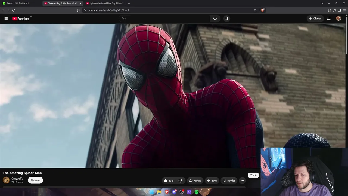Open YouTube notifications bell

[329, 19]
